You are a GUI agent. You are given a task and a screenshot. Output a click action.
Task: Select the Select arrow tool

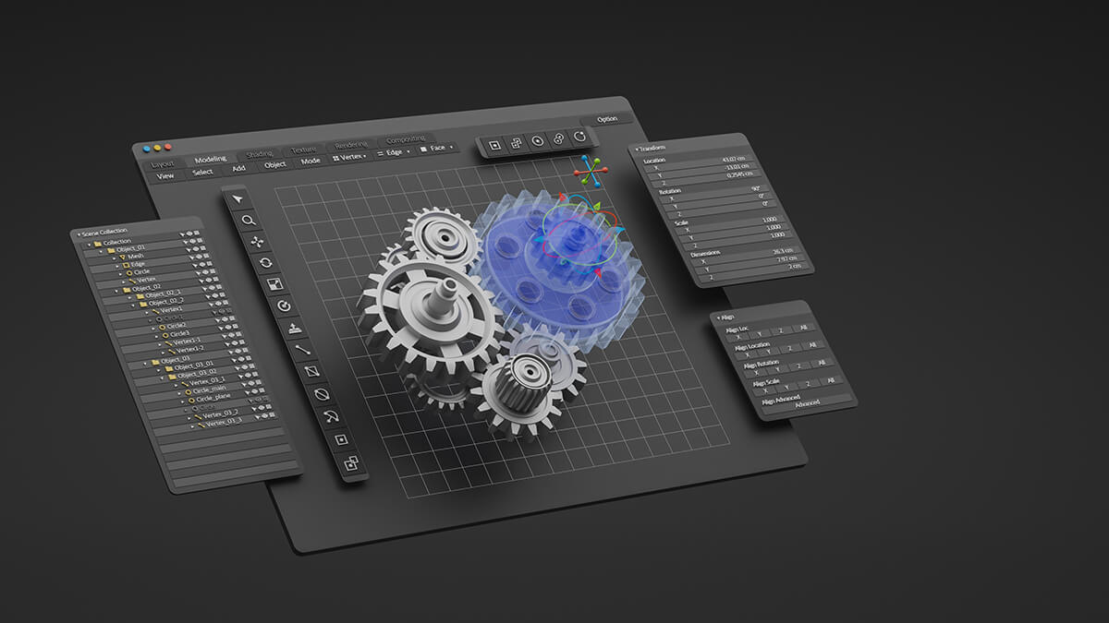(238, 199)
